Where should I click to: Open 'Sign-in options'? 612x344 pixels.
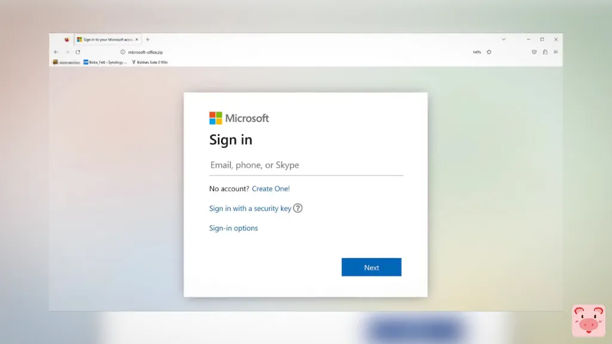(x=234, y=228)
